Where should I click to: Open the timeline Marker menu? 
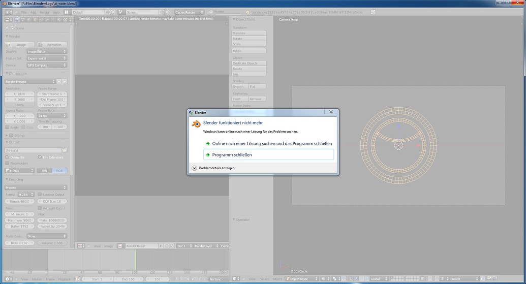(37, 279)
